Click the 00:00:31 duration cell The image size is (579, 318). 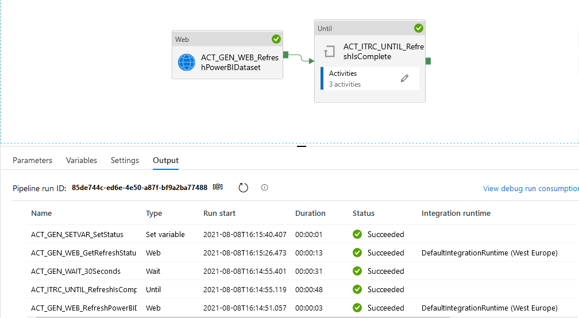[308, 272]
